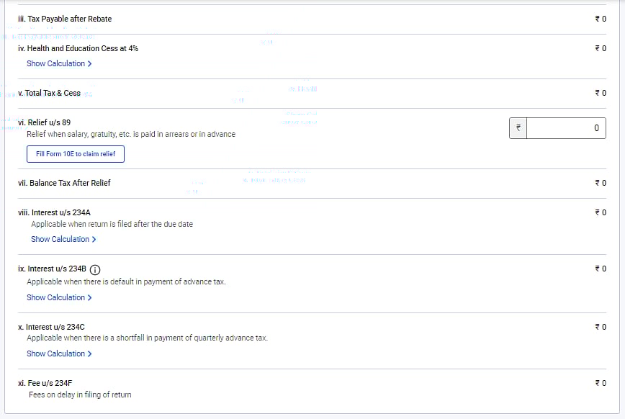Click the Relief u/s 89 heading
The width and height of the screenshot is (625, 419).
(44, 122)
